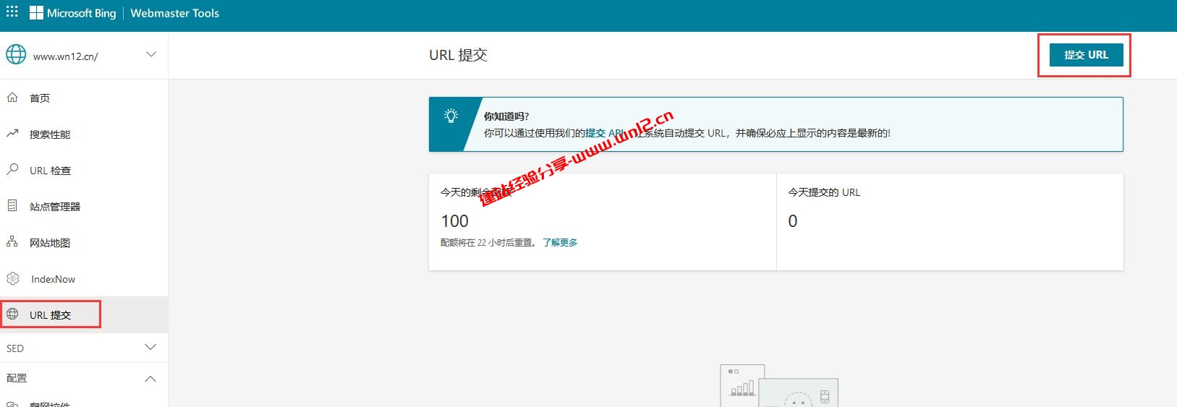Viewport: 1177px width, 407px height.
Task: Open the 网站地图 menu item
Action: pos(84,242)
